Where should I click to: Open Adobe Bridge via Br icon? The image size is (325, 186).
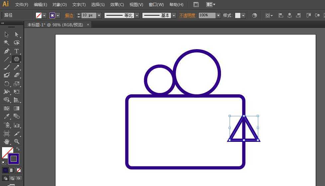[x=196, y=4]
